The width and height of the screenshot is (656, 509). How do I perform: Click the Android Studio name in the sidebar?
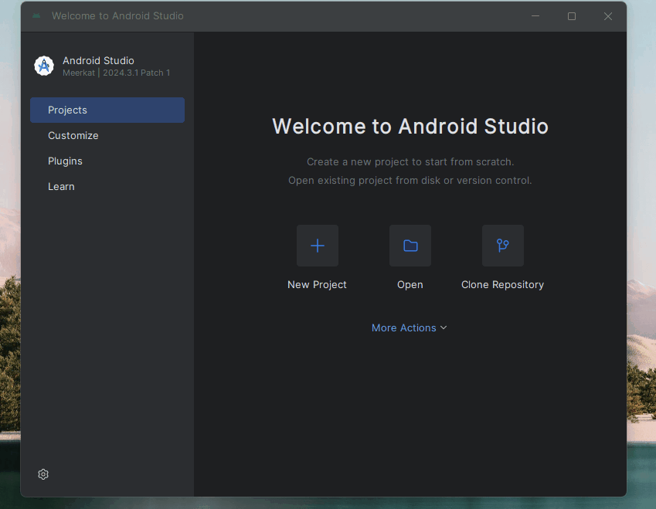coord(98,61)
